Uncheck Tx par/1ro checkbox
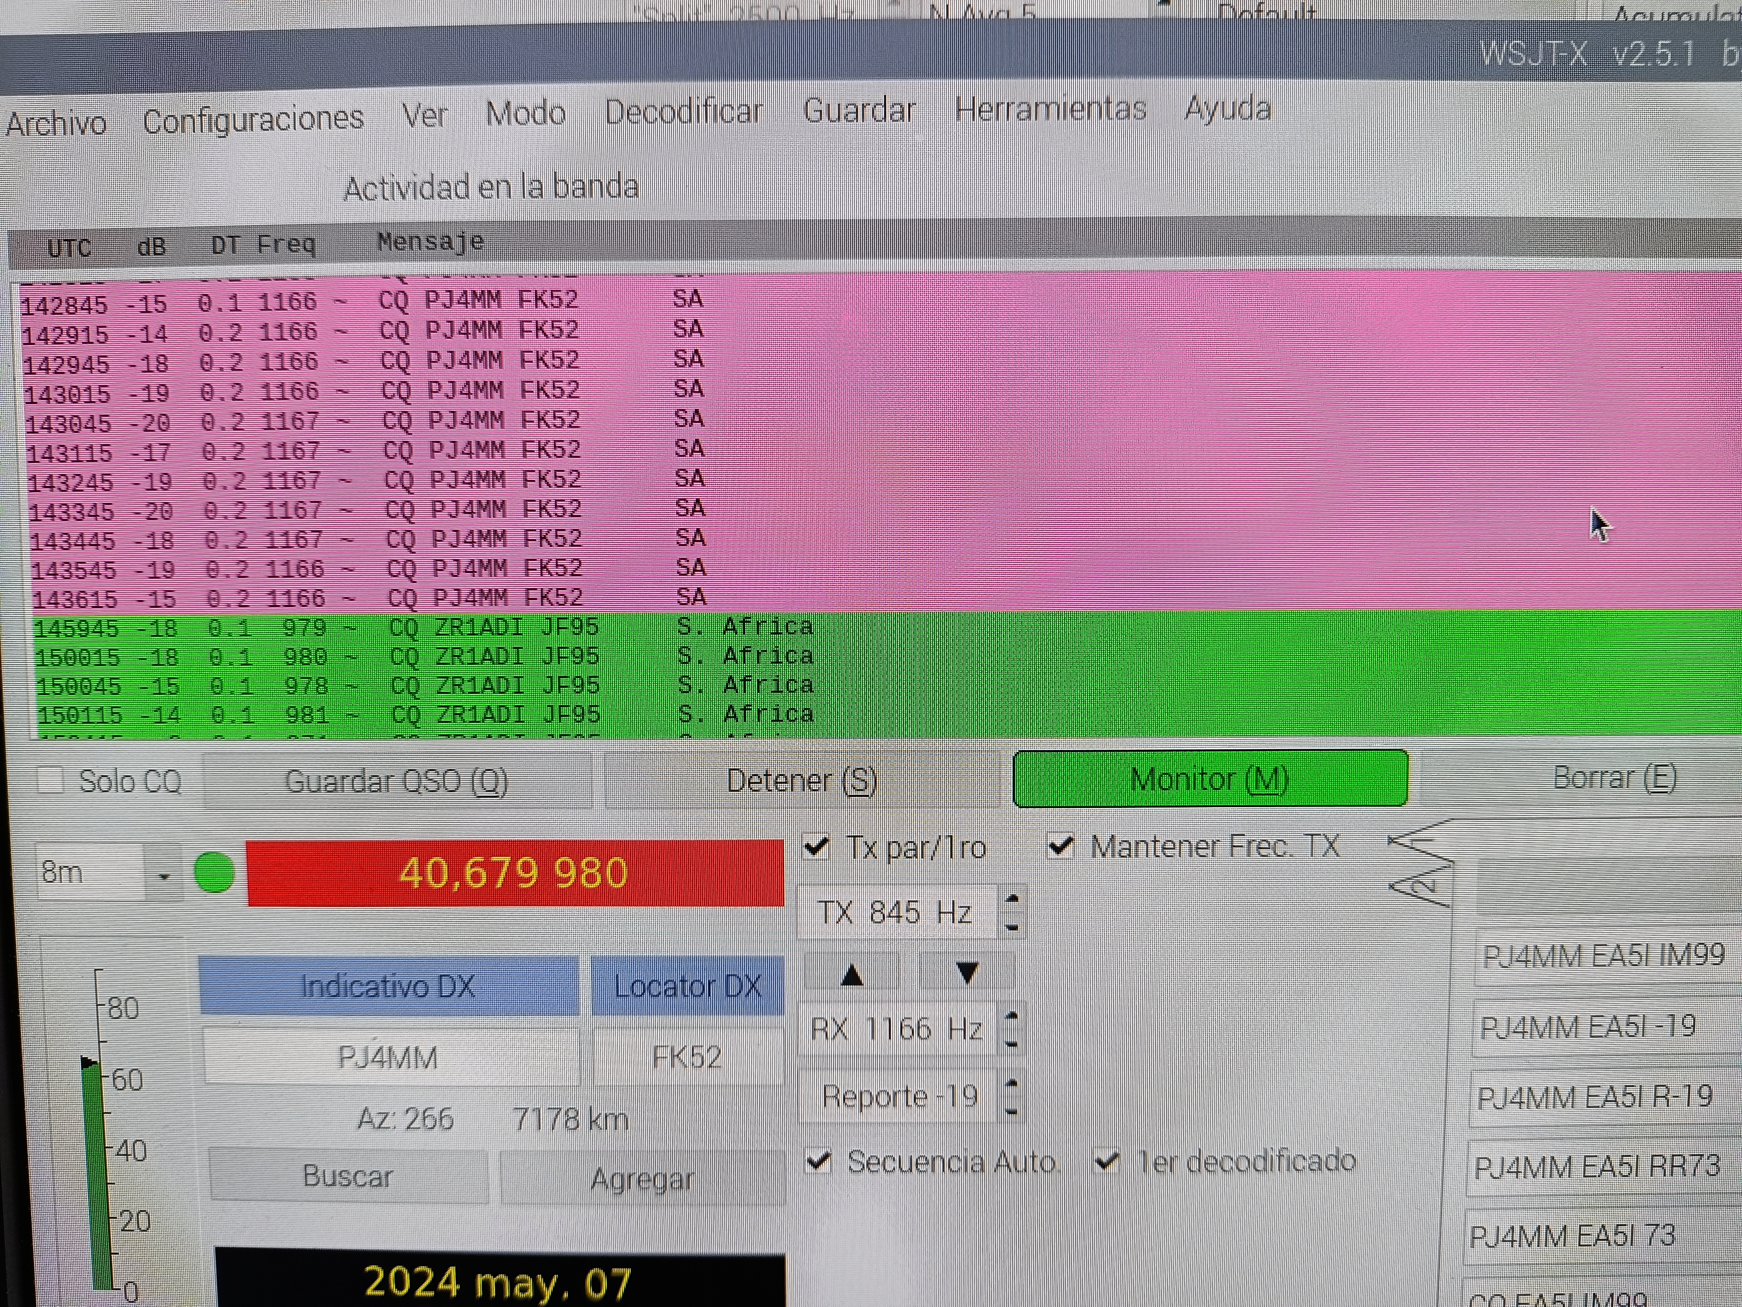The height and width of the screenshot is (1307, 1742). [x=817, y=847]
